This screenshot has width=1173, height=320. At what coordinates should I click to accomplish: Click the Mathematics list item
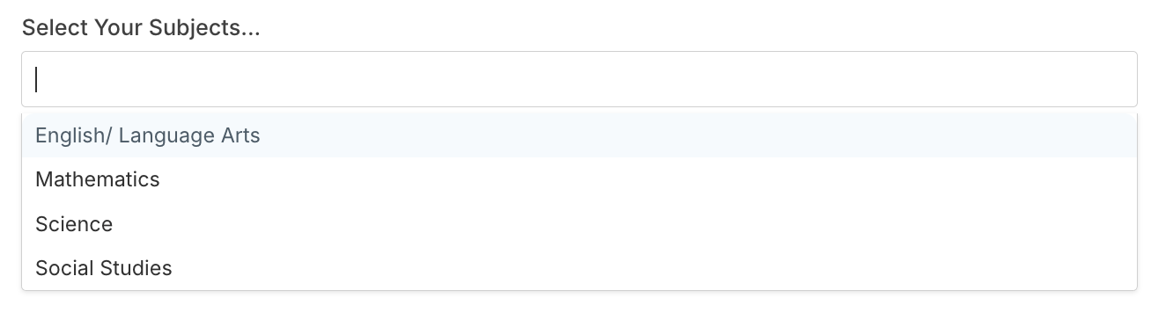point(579,179)
